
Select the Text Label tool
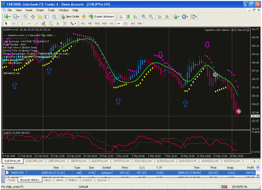[x=65, y=24]
